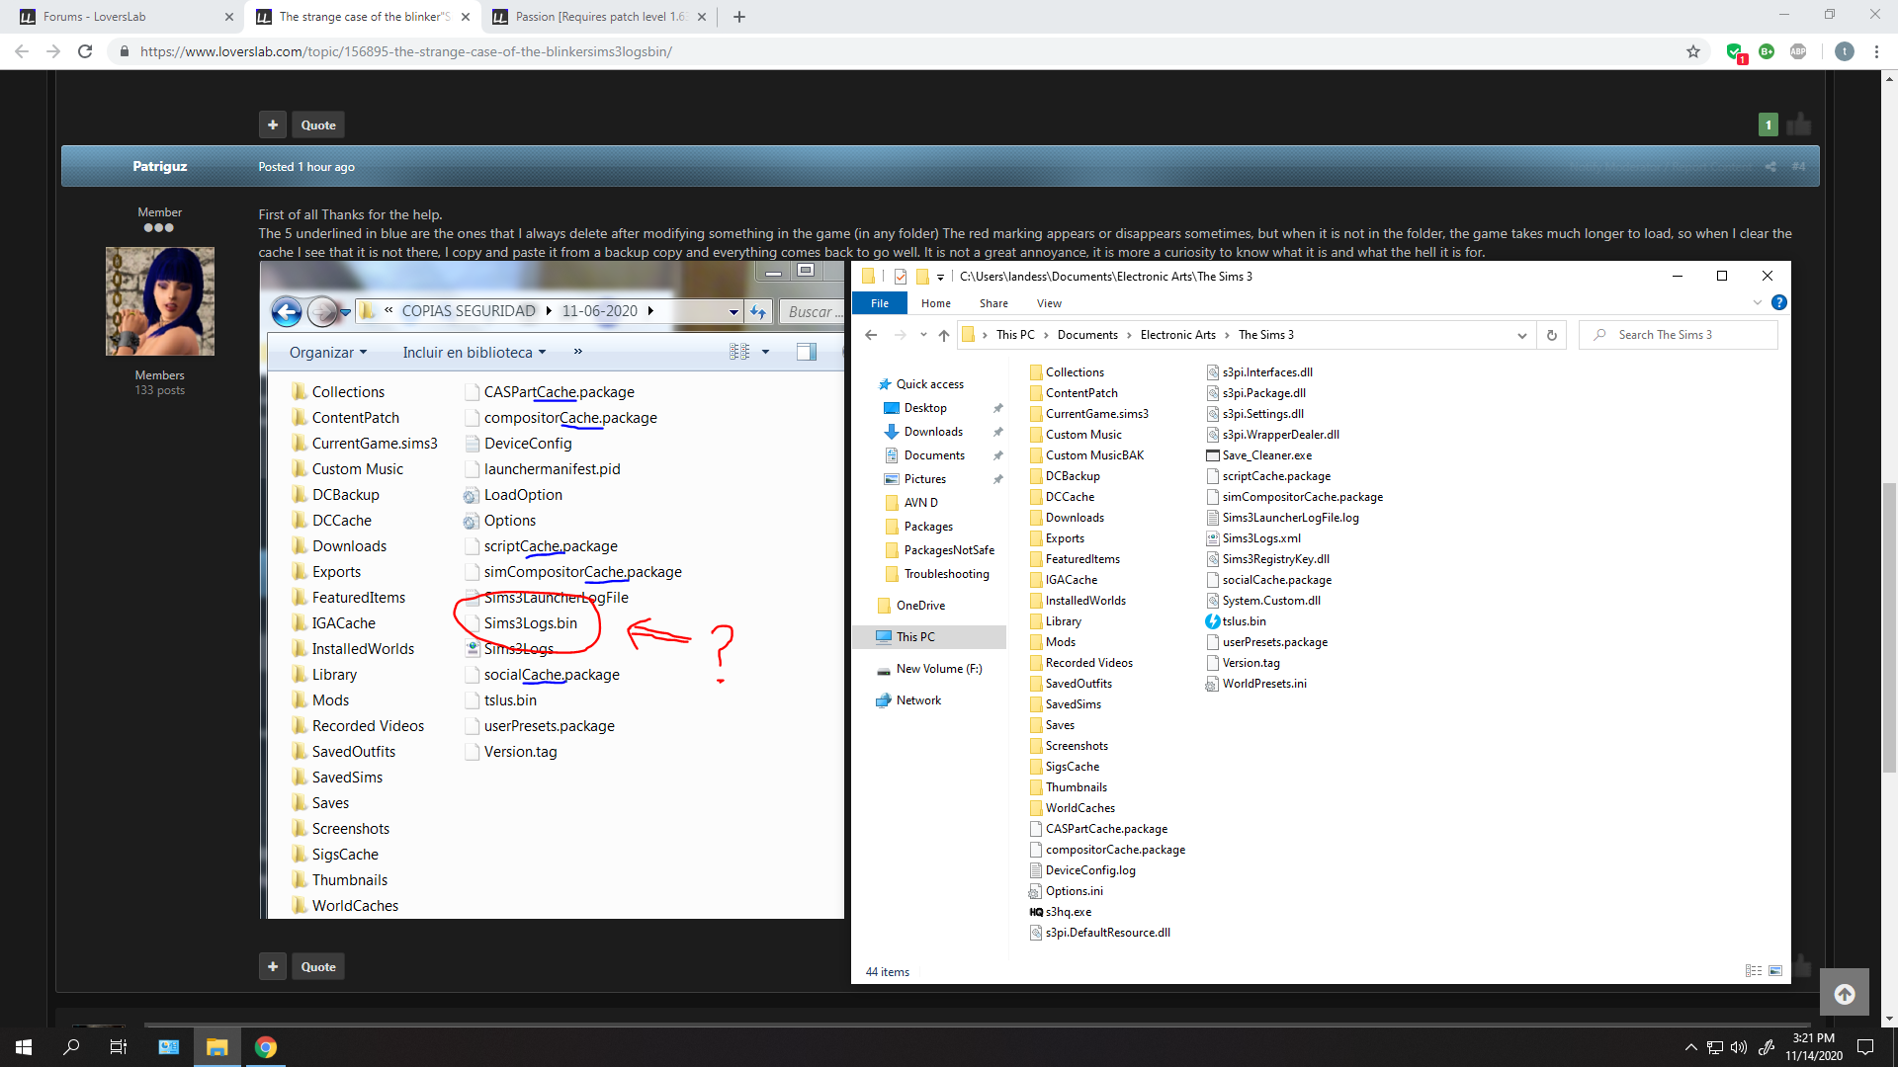Viewport: 1898px width, 1067px height.
Task: Select New Volume (F:) in navigation pane
Action: point(939,669)
